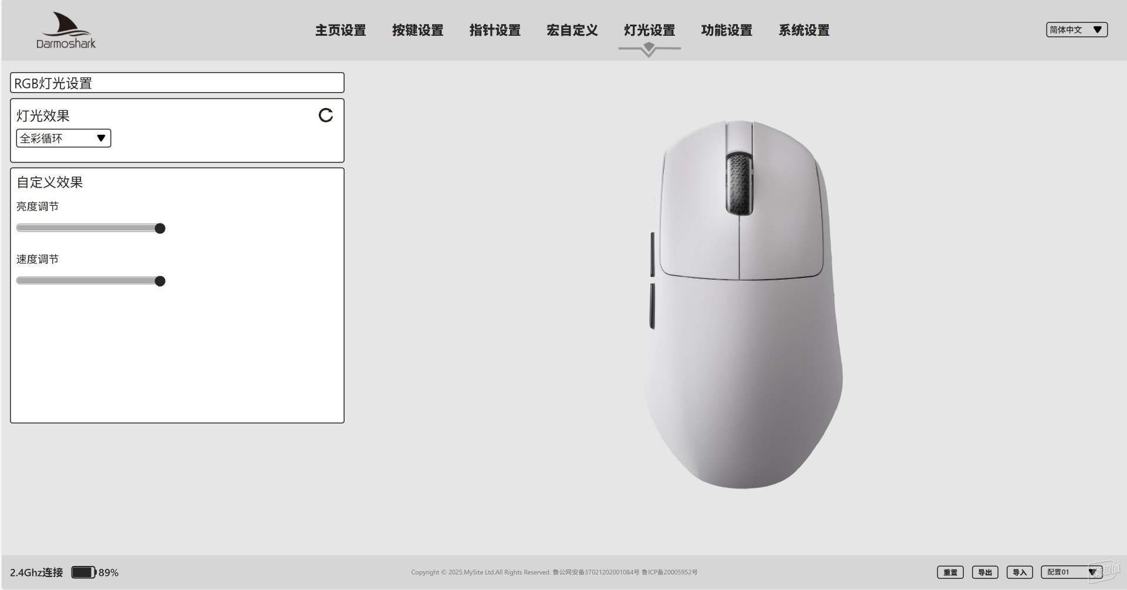Click the circular refresh icon beside 灯光效果
This screenshot has width=1127, height=590.
[x=326, y=115]
